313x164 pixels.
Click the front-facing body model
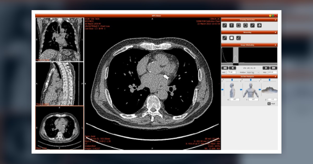251,90
